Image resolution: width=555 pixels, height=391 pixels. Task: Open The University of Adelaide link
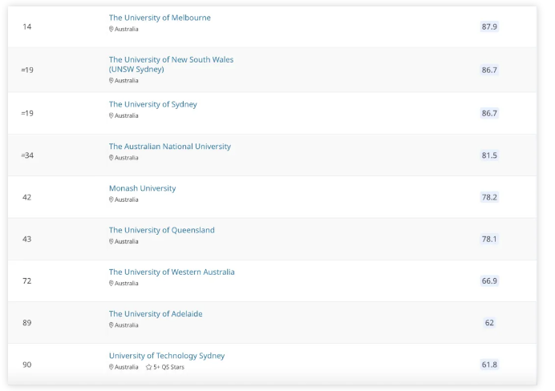tap(156, 313)
